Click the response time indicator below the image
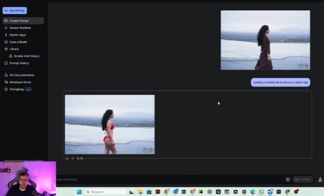 80,158
